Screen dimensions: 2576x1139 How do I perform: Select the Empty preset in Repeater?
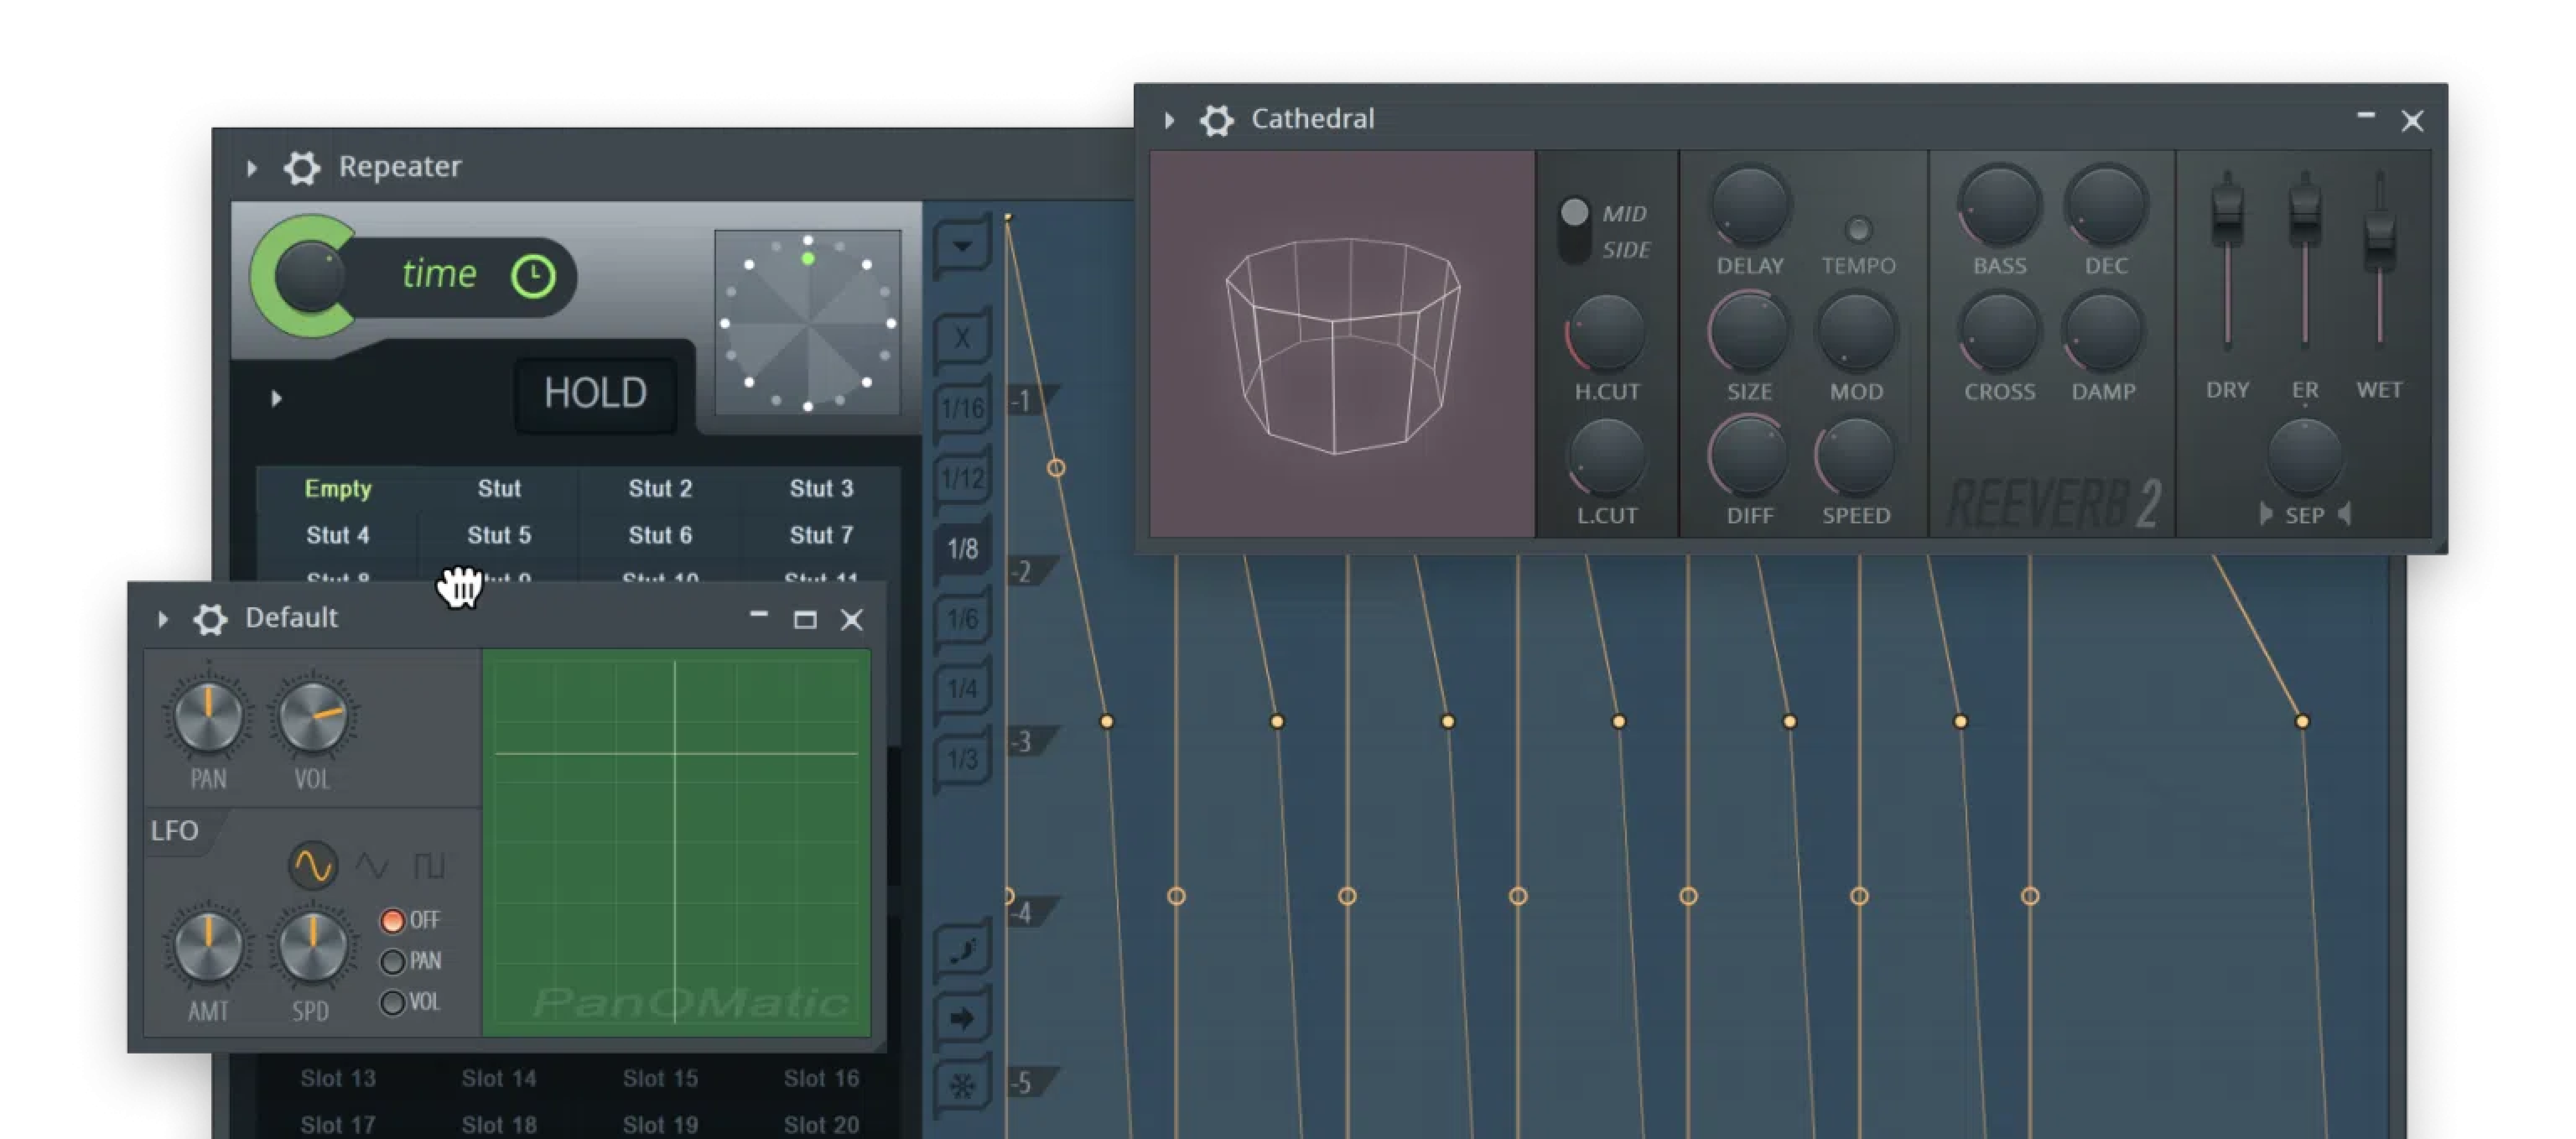pyautogui.click(x=338, y=489)
